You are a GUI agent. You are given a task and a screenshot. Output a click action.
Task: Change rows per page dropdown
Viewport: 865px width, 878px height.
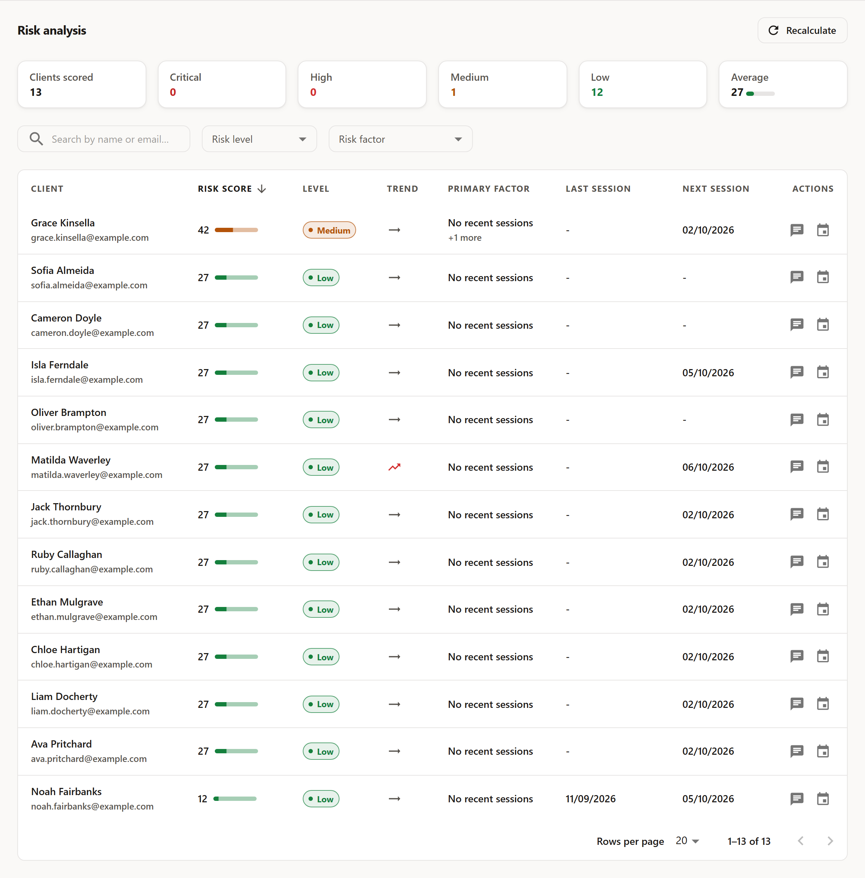pyautogui.click(x=687, y=841)
